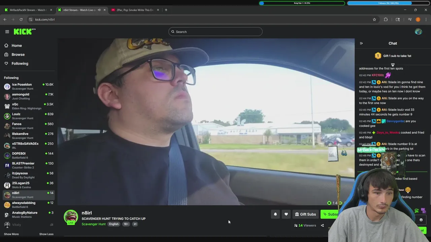Viewport: 431px width, 242px height.
Task: Click the 18+ tag
Action: tap(126, 224)
